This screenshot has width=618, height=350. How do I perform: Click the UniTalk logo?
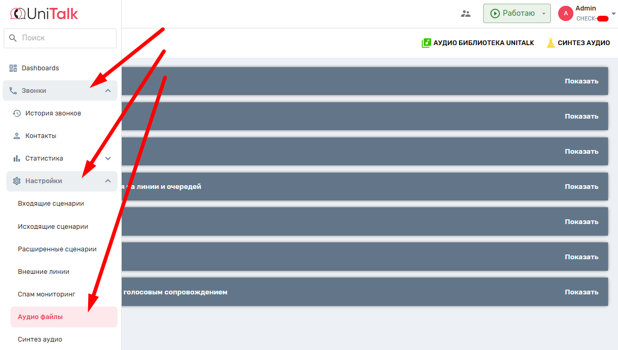44,14
